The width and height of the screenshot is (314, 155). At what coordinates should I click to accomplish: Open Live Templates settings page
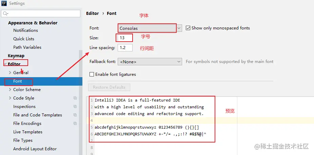click(x=27, y=132)
